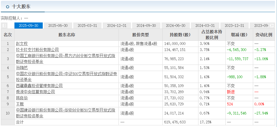Select the total share count 619,476,633
The height and width of the screenshot is (127, 277).
coord(175,122)
